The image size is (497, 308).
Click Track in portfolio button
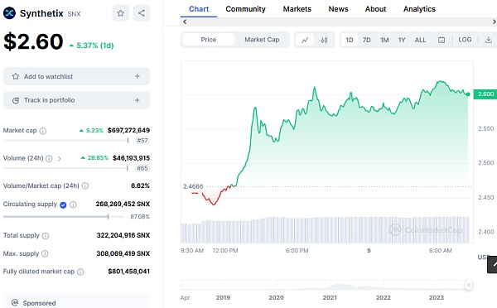click(76, 100)
